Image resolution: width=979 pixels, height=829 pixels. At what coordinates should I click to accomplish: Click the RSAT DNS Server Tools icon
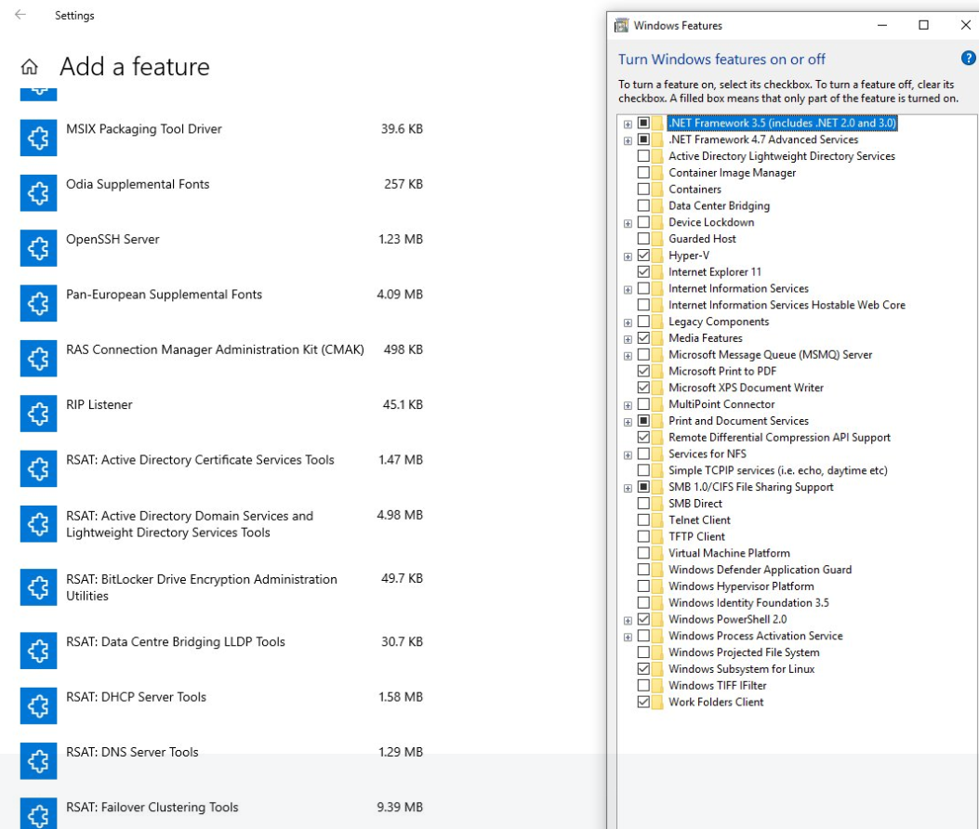tap(38, 760)
